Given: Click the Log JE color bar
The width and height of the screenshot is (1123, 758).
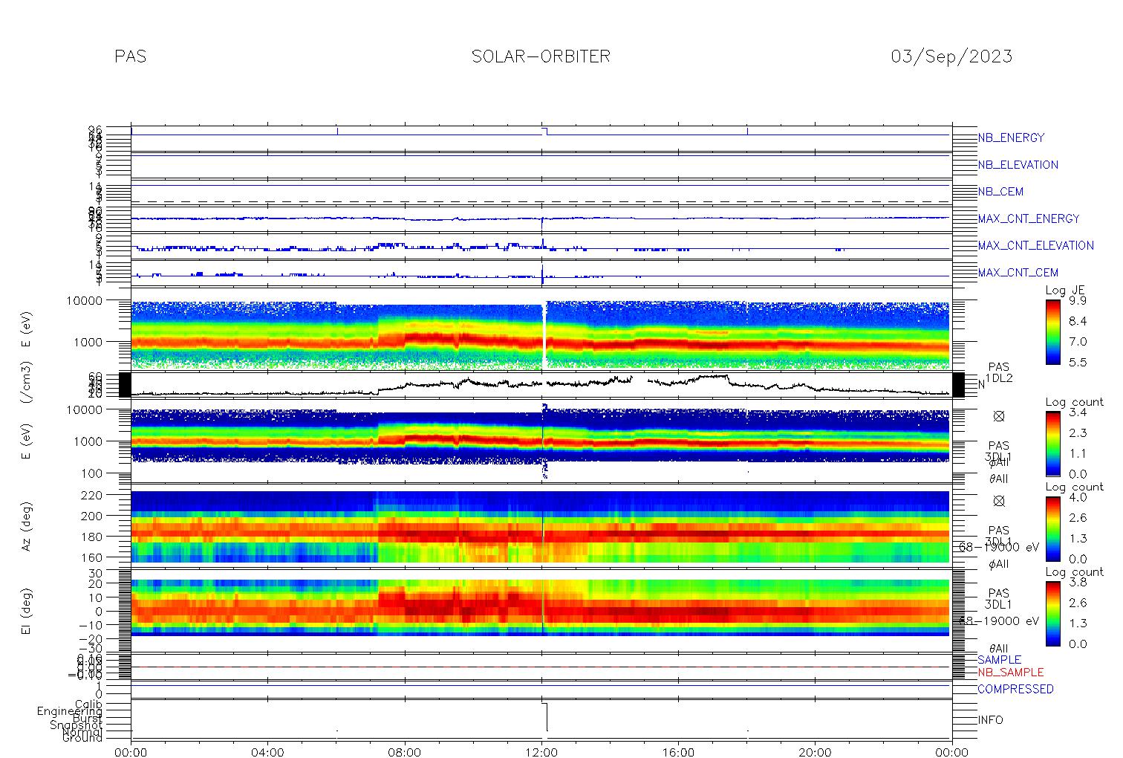Looking at the screenshot, I should [1052, 332].
